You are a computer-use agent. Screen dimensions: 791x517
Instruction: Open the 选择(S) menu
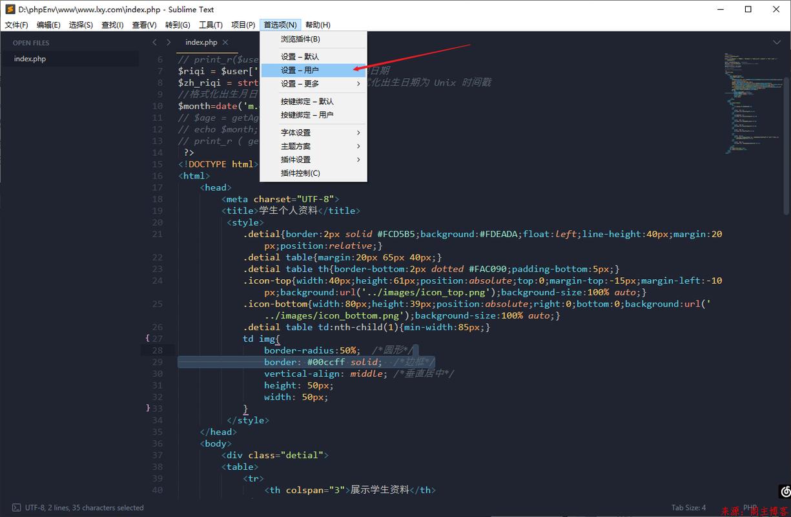click(x=81, y=25)
